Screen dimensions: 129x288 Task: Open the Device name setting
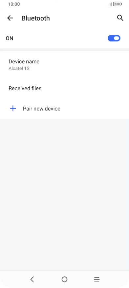pos(64,65)
